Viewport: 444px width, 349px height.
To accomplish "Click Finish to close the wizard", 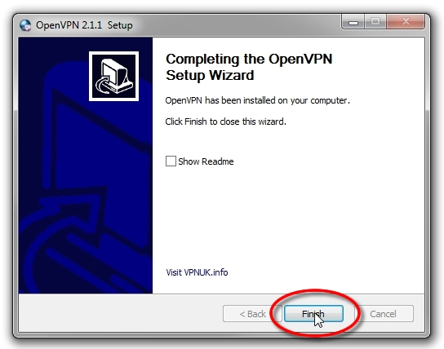I will tap(313, 314).
